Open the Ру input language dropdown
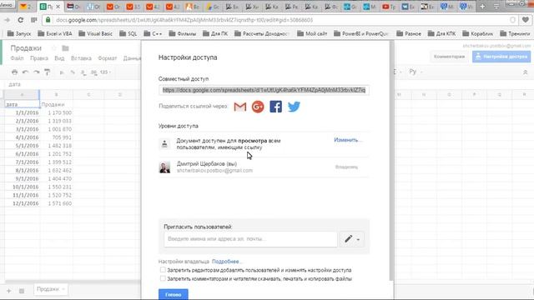Image resolution: width=534 pixels, height=300 pixels. (x=416, y=72)
